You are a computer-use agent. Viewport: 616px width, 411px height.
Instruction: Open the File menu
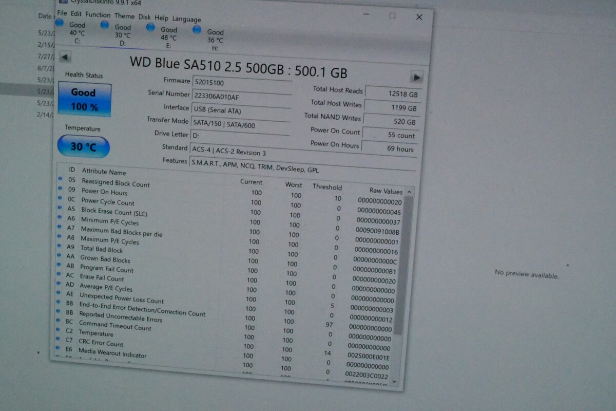(62, 12)
